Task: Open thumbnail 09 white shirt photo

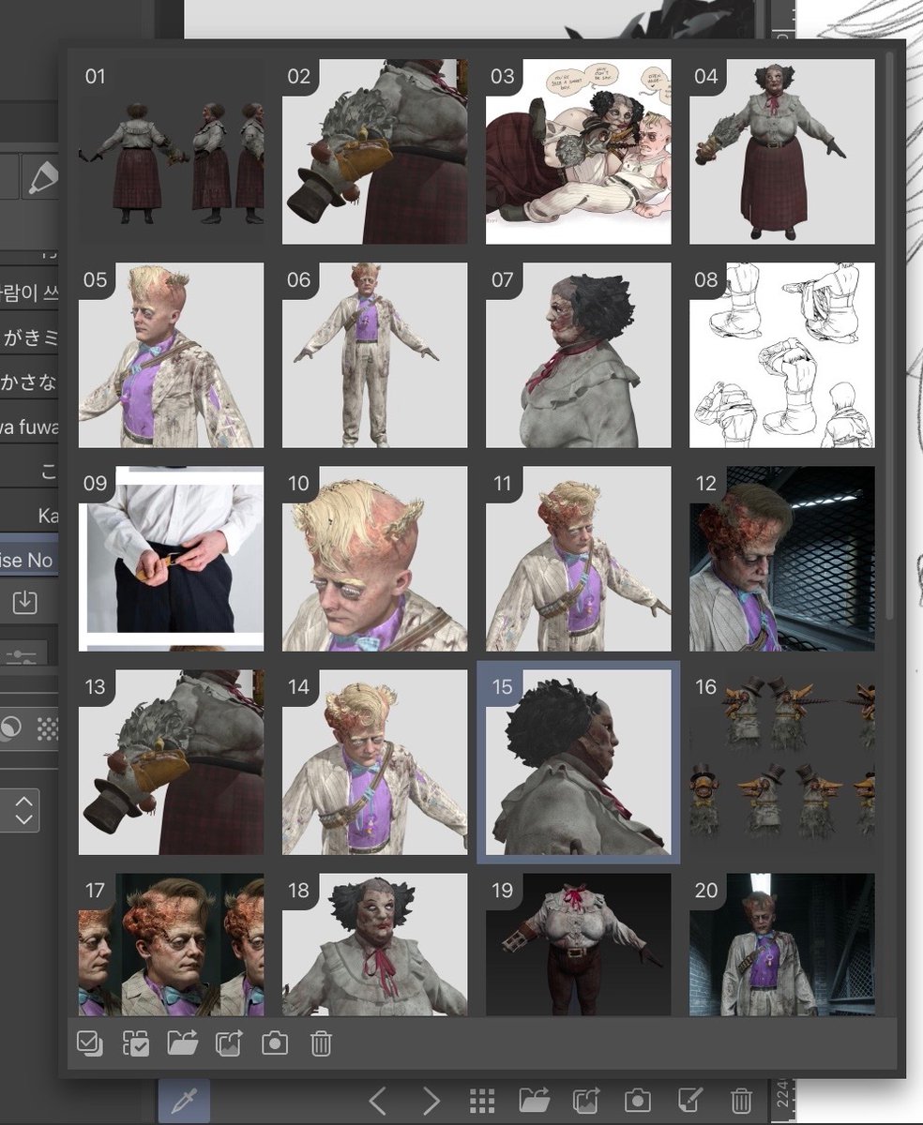Action: point(171,559)
